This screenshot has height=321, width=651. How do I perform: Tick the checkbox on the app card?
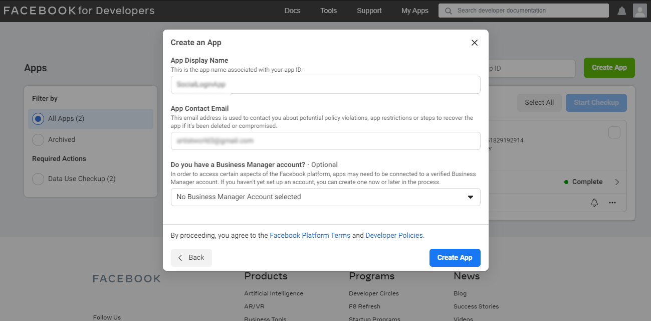(x=614, y=132)
